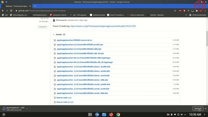This screenshot has height=117, width=208.
Task: Open the Compare dropdown
Action: coord(43,27)
